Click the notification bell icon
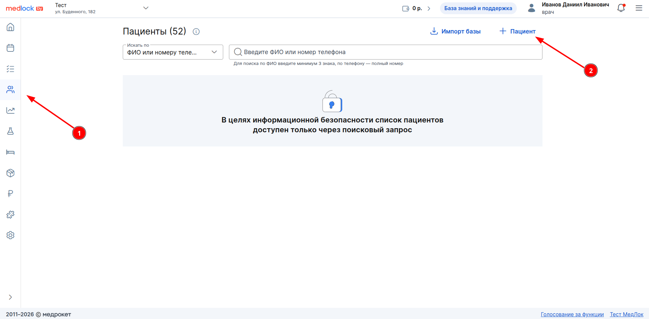 tap(621, 8)
